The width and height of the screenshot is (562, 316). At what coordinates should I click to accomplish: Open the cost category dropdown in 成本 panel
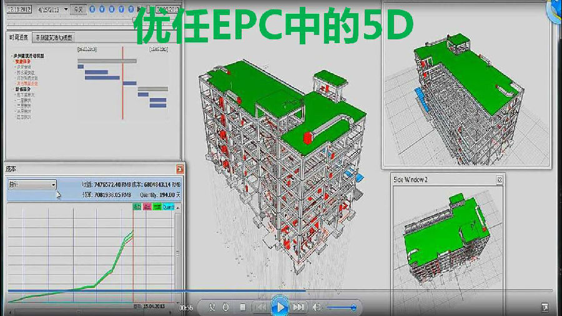point(32,184)
